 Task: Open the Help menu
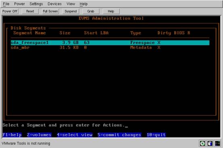pos(83,4)
